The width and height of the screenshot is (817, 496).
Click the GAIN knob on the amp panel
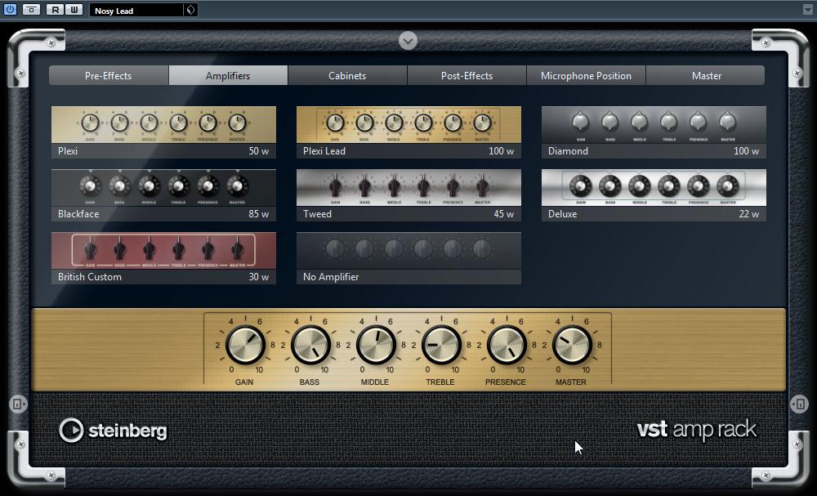pyautogui.click(x=245, y=345)
